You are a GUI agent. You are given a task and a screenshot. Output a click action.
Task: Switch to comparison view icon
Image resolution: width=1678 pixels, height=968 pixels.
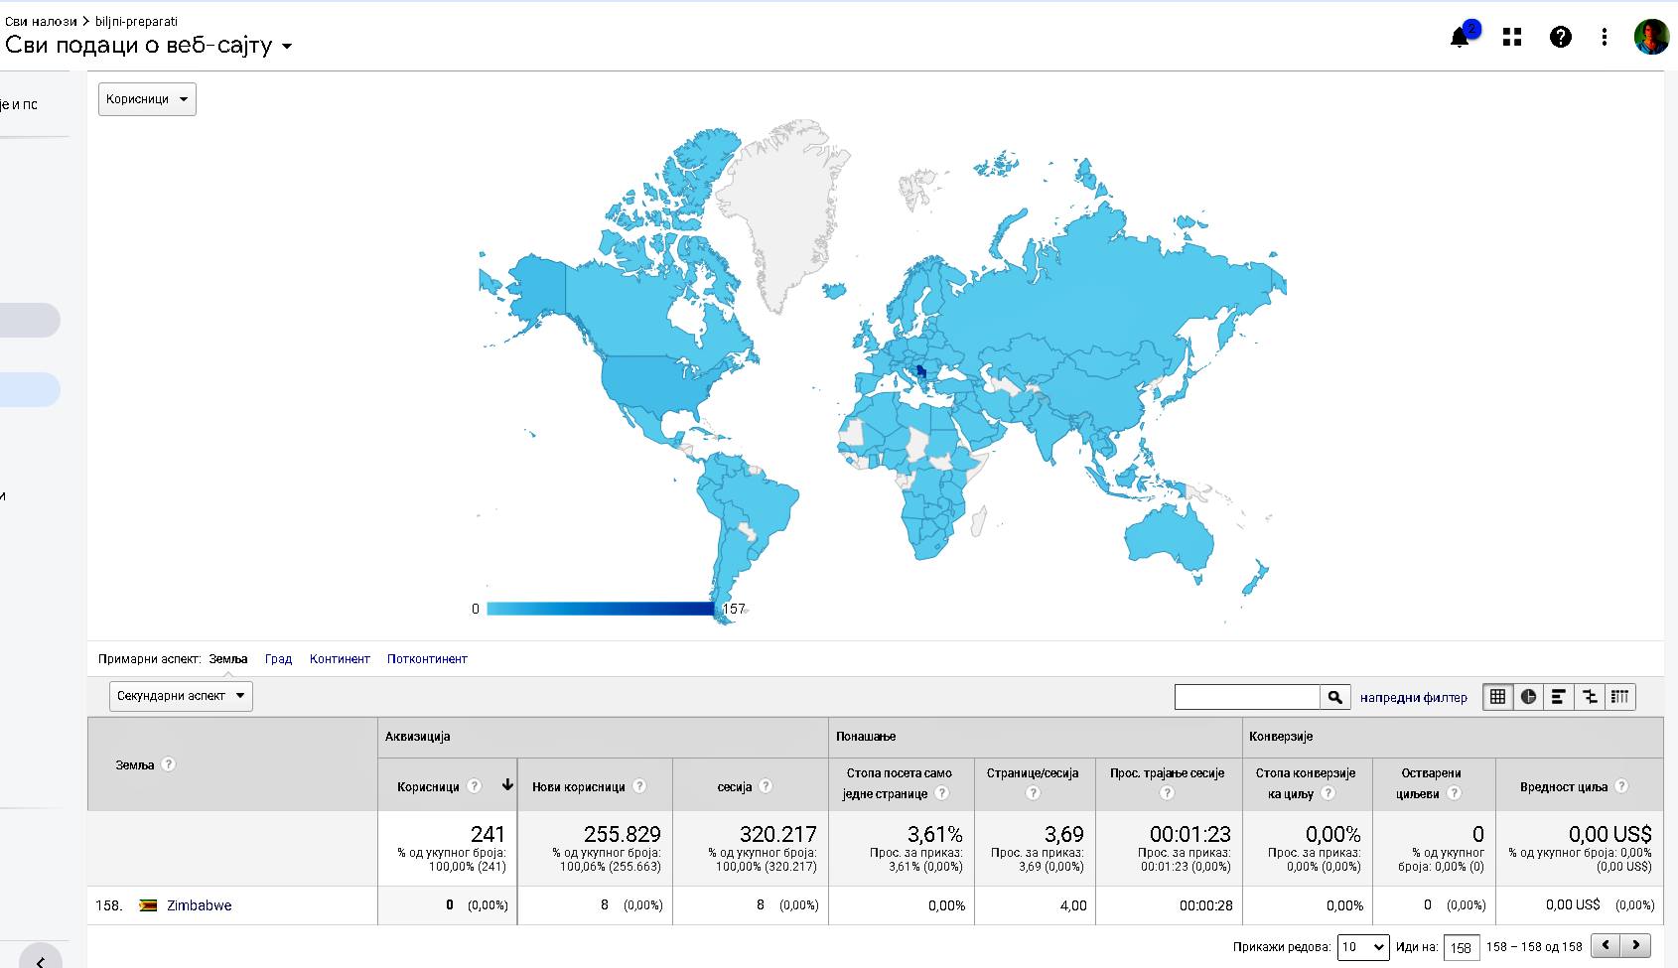click(1590, 697)
